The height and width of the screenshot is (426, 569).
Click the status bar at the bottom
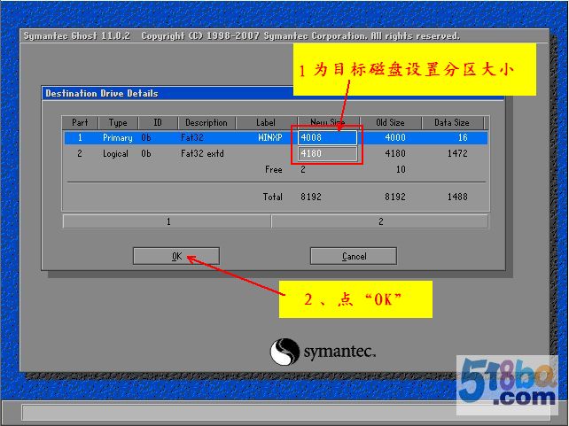pos(284,412)
